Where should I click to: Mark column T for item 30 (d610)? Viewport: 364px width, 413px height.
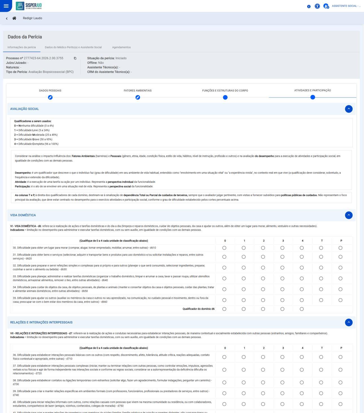pyautogui.click(x=321, y=248)
